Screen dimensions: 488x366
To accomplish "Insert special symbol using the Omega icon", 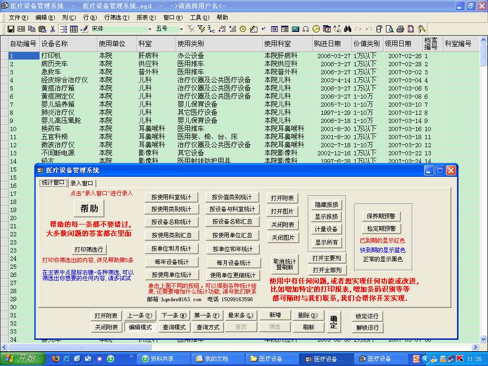I will (x=305, y=29).
